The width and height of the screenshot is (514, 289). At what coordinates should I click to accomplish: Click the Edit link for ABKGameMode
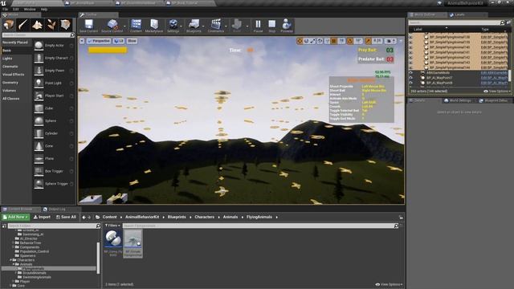click(x=494, y=73)
